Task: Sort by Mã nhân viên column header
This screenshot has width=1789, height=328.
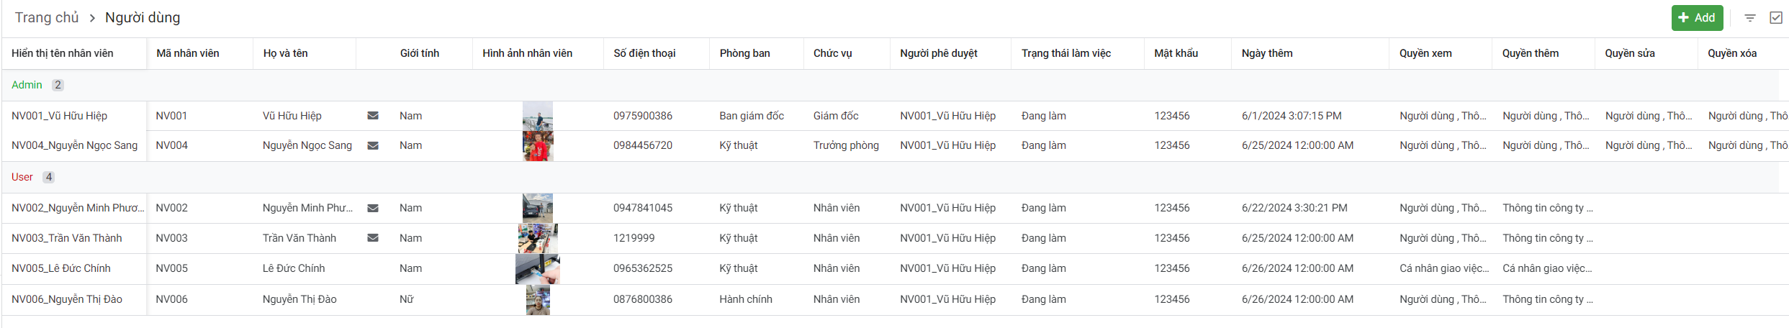Action: (188, 53)
